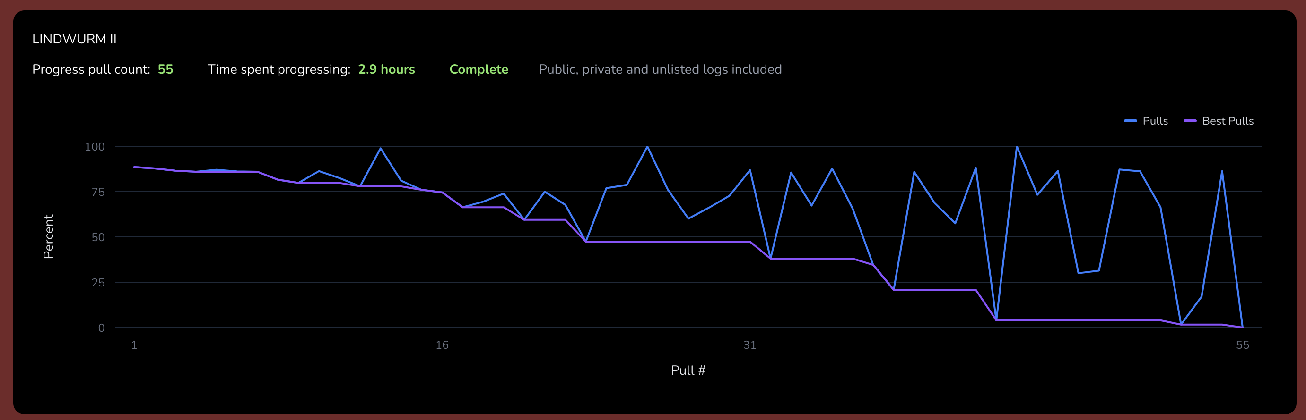Click the x-axis tick labeled 16
Screen dimensions: 1306x420
click(x=442, y=345)
